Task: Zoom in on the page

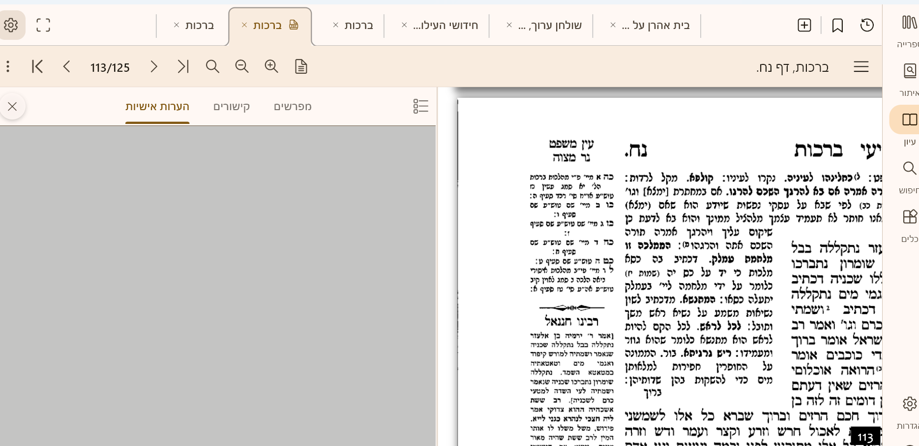Action: pos(271,66)
